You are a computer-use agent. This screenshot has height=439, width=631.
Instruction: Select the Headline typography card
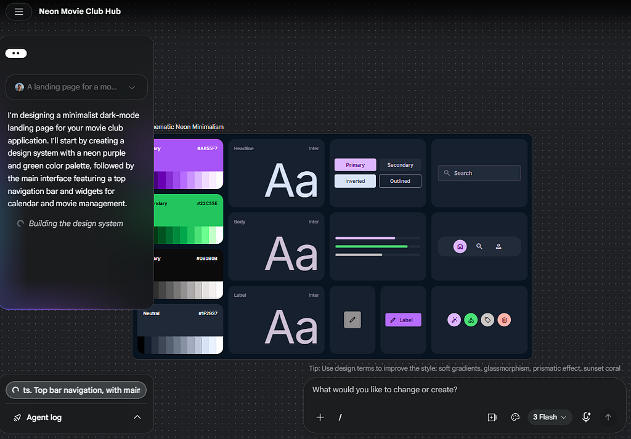[x=276, y=173]
